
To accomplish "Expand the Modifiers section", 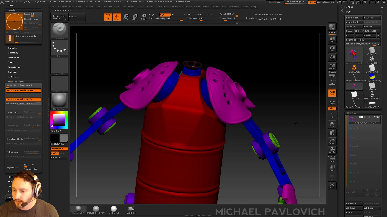I will pyautogui.click(x=13, y=77).
